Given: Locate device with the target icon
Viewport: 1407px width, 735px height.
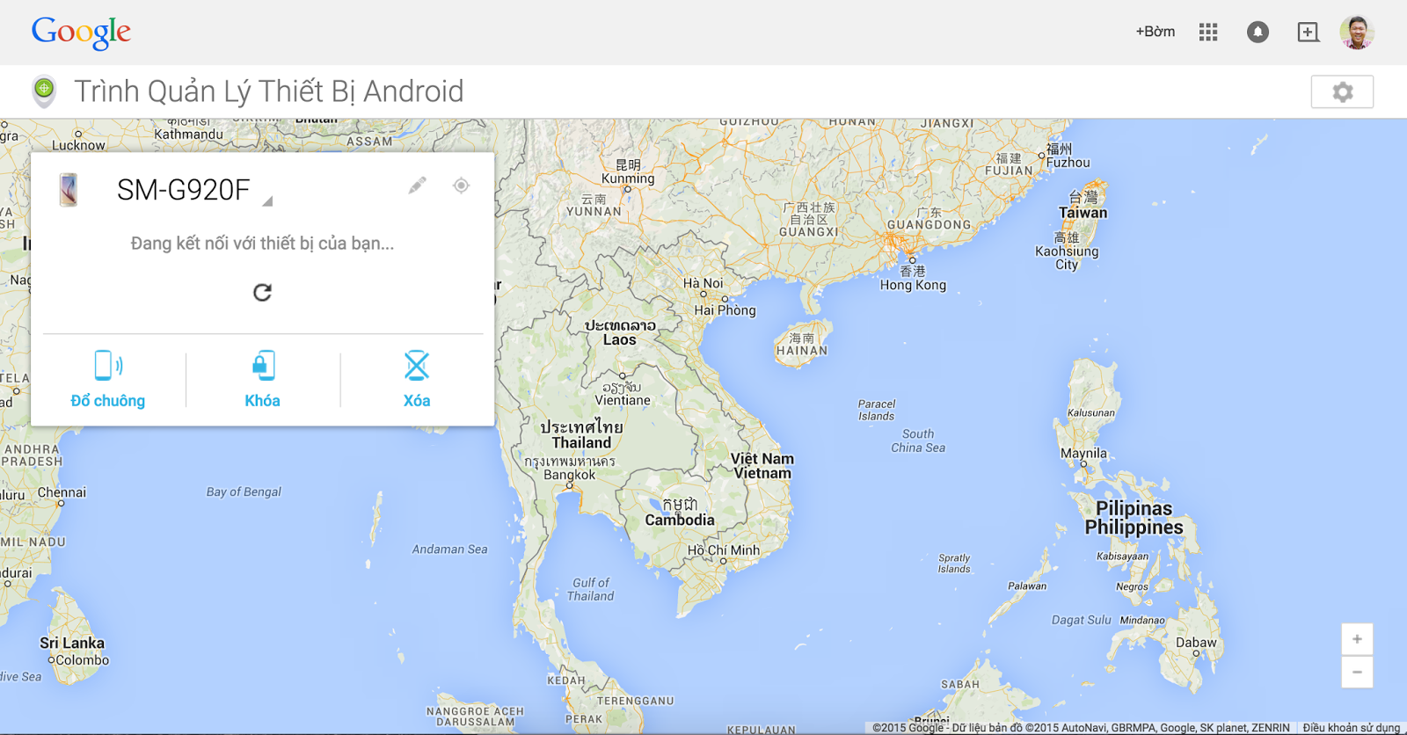Looking at the screenshot, I should (461, 186).
